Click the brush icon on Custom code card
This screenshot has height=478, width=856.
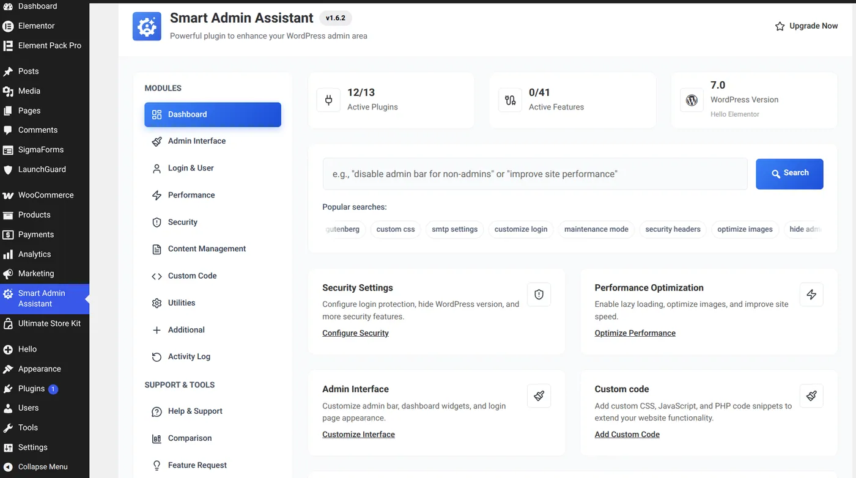(811, 395)
